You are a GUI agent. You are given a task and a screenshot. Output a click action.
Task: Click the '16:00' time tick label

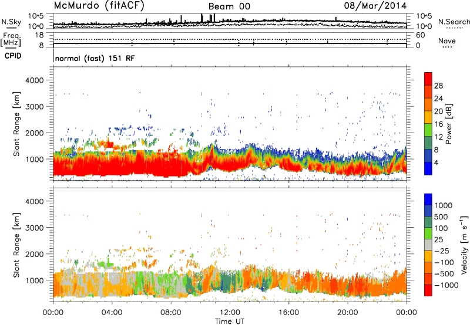click(x=288, y=313)
